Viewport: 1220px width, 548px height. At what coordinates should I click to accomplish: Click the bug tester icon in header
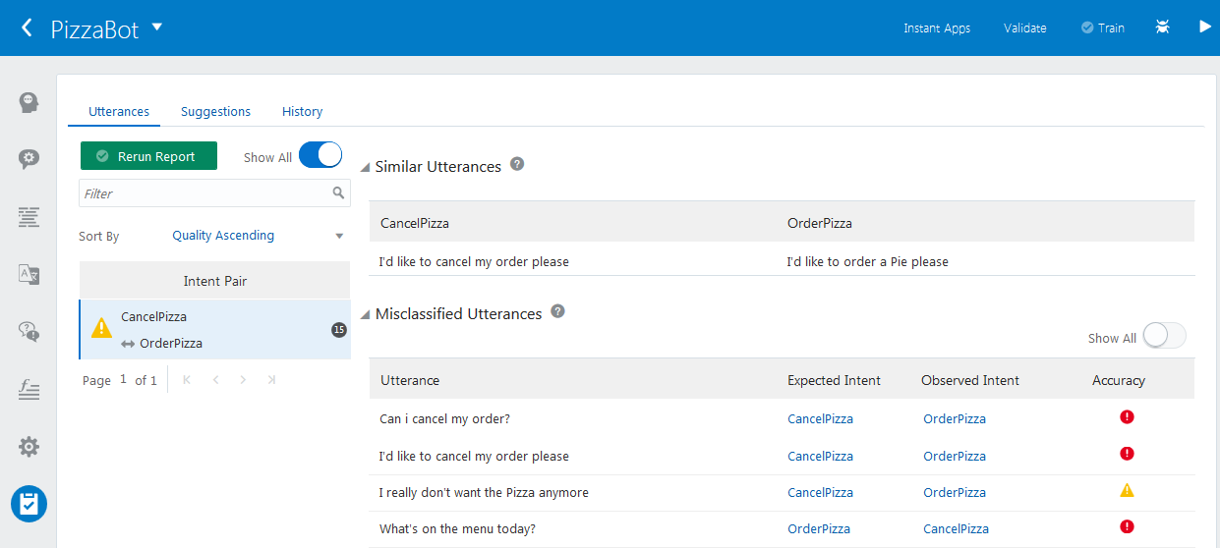1163,27
